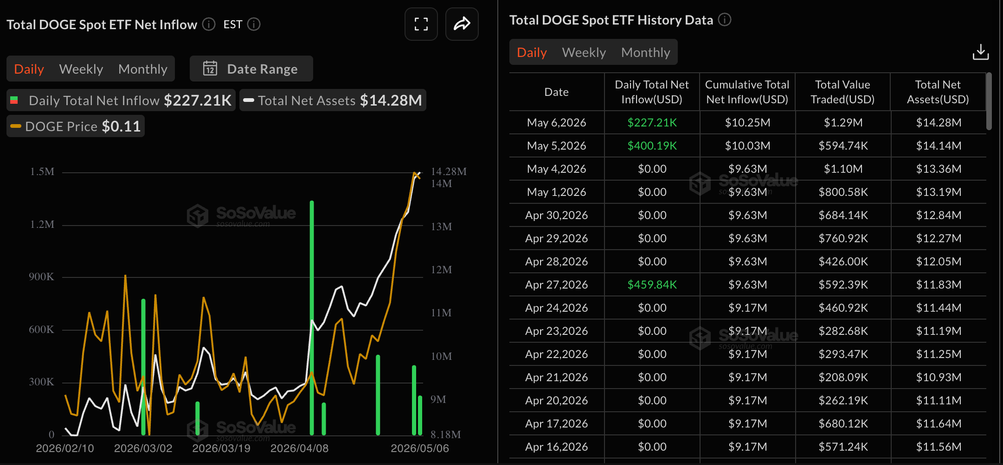
Task: Click the Apr 23,2026 date cell
Action: [556, 331]
